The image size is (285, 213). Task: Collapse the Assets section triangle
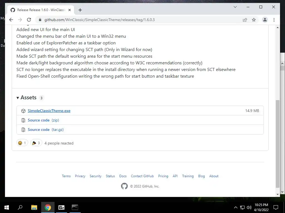click(x=18, y=98)
